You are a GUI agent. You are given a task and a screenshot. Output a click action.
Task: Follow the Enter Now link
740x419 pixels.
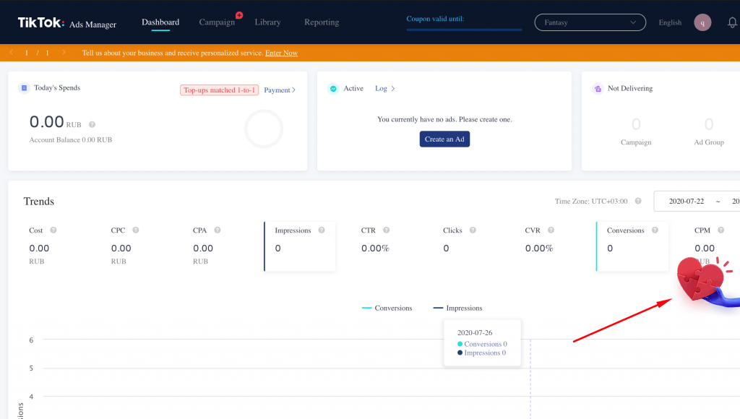point(281,53)
